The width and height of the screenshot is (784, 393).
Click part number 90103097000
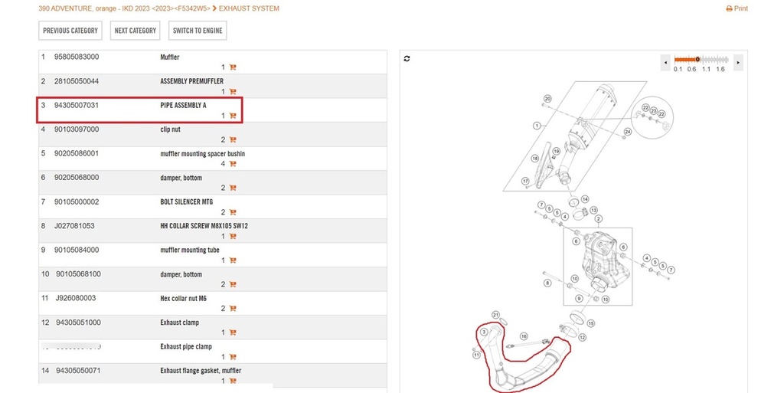click(x=77, y=129)
